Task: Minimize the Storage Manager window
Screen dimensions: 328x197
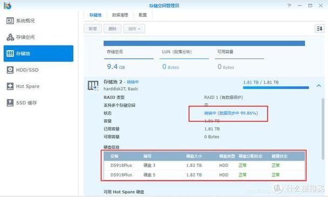Action: pos(300,5)
